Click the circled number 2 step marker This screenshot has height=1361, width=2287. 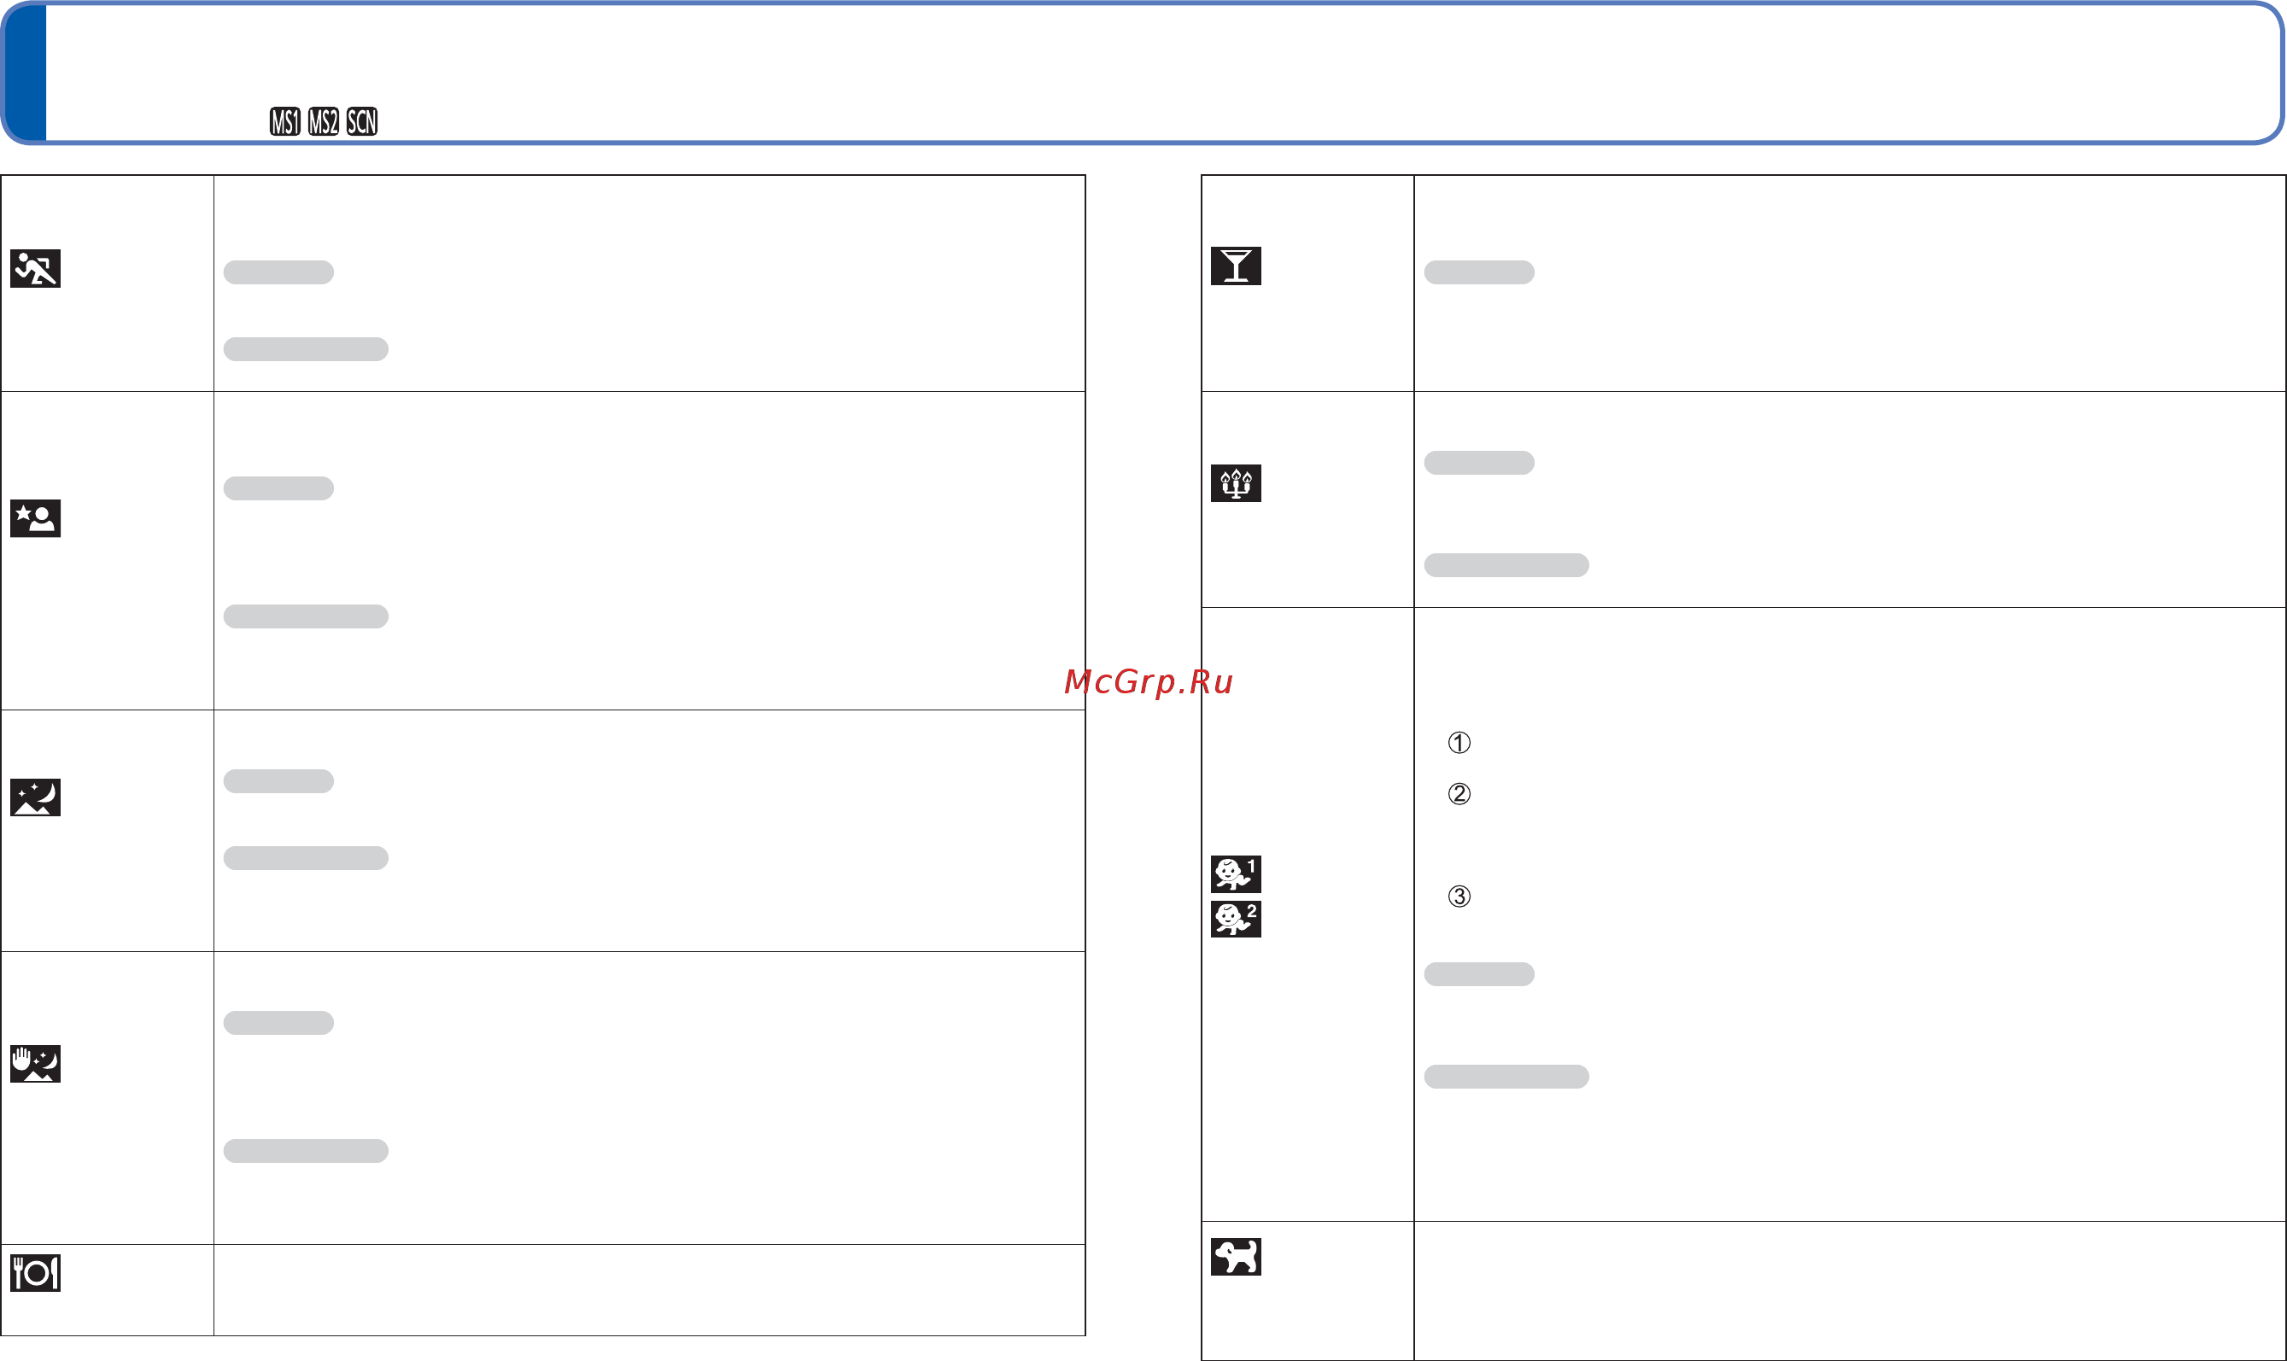[1459, 793]
